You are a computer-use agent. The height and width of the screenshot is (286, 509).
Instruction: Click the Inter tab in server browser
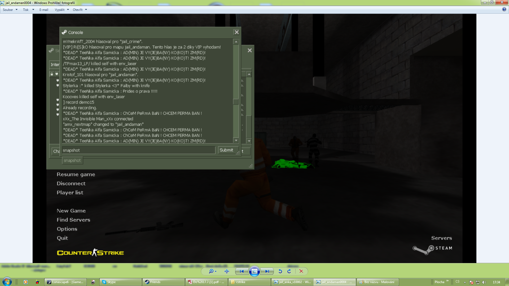pyautogui.click(x=55, y=65)
